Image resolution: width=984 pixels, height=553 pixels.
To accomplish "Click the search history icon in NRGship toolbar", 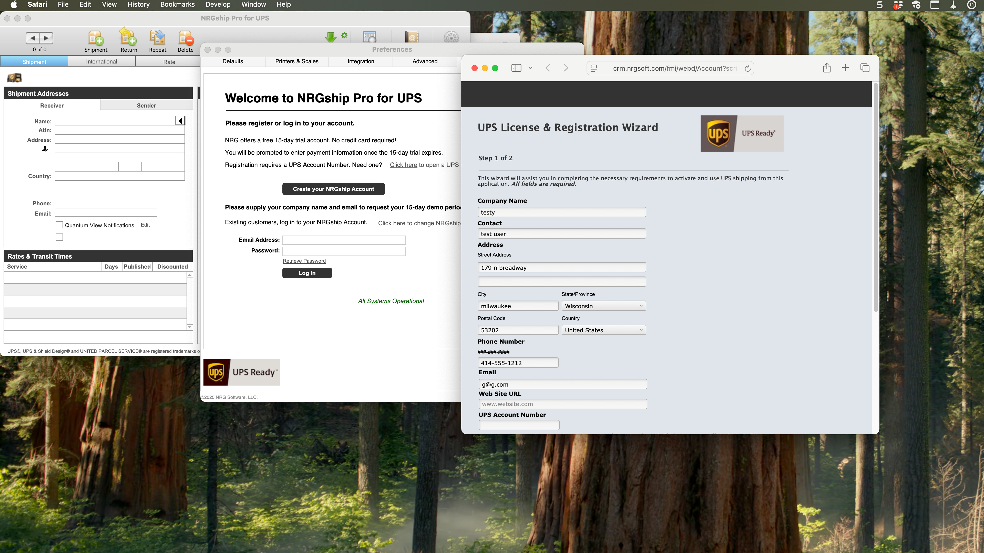I will click(369, 37).
